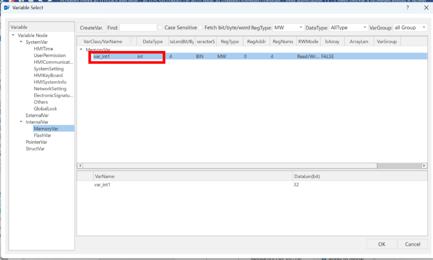Select HMICommunicat... tree node
This screenshot has height=260, width=433.
tap(54, 62)
